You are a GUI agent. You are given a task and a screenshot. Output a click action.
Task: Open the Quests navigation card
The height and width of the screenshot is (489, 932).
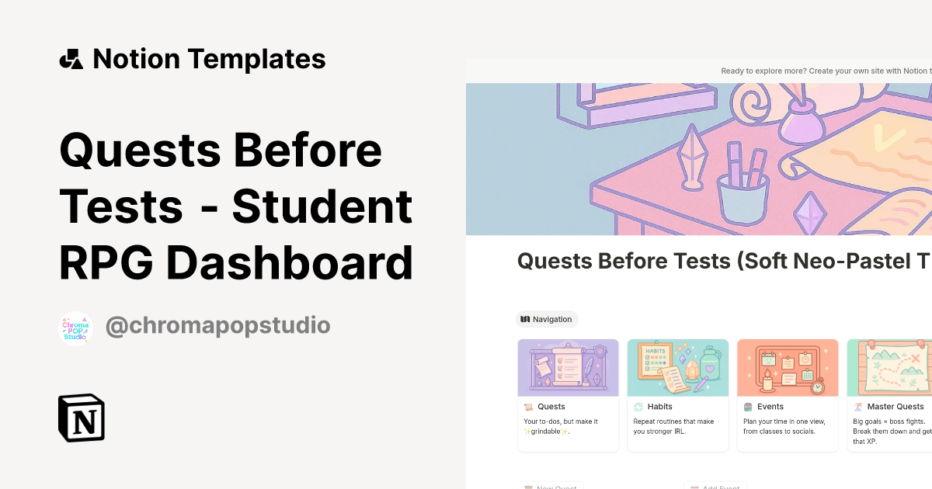[x=568, y=392]
